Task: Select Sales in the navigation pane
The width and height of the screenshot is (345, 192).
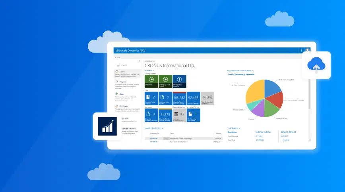Action: point(122,94)
